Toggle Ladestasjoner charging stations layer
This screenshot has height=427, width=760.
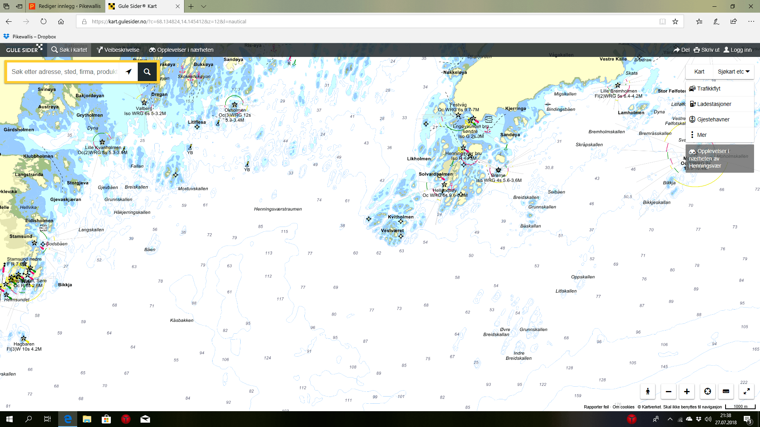714,104
